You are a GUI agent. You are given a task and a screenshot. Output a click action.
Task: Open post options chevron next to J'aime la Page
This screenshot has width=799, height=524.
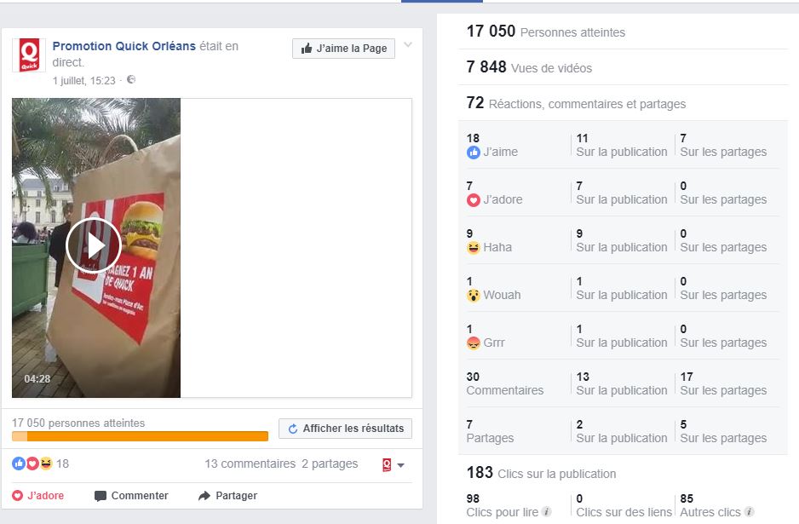pos(408,45)
